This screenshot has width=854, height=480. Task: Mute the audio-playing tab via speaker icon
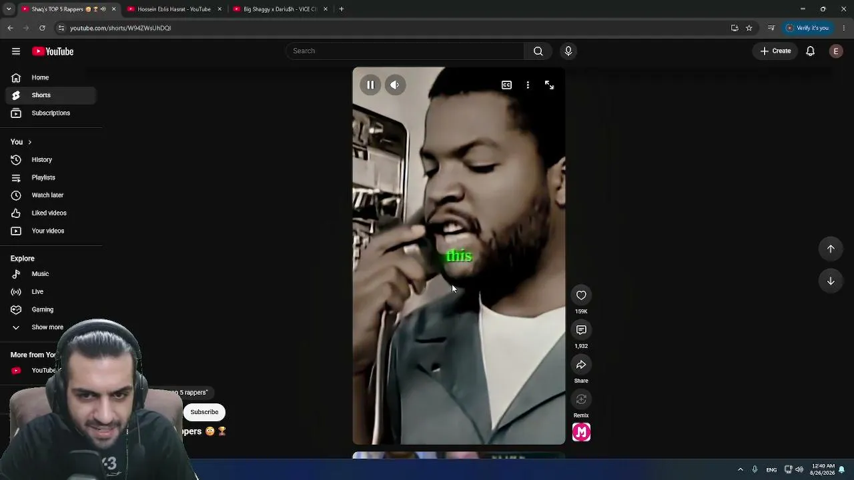tap(103, 9)
